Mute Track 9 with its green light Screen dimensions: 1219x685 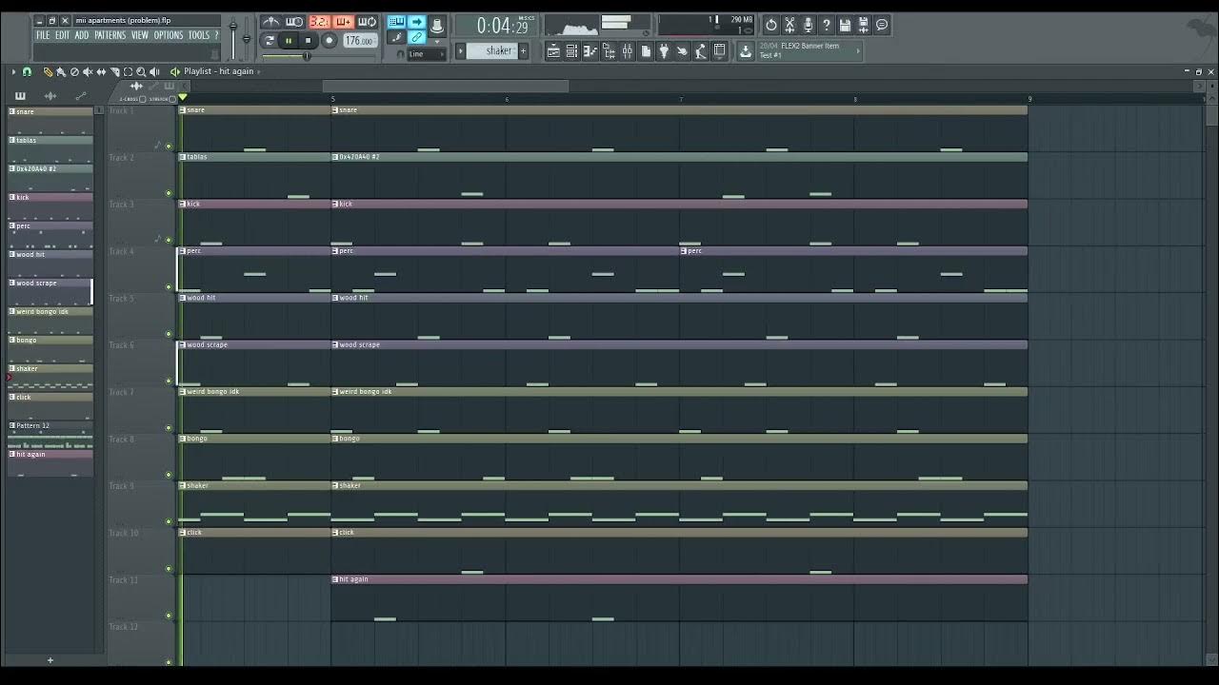click(x=169, y=521)
